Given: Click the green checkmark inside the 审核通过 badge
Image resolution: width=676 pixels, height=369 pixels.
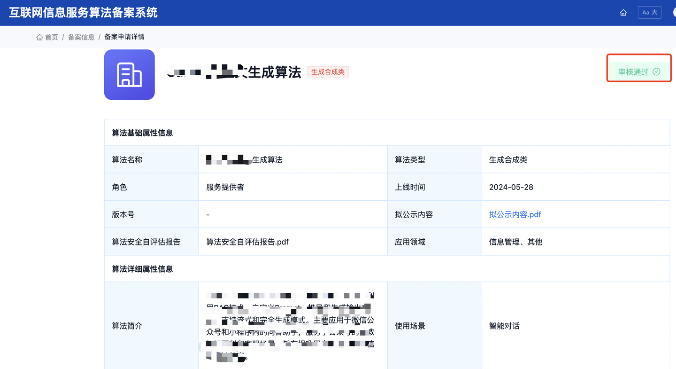Looking at the screenshot, I should (x=656, y=71).
